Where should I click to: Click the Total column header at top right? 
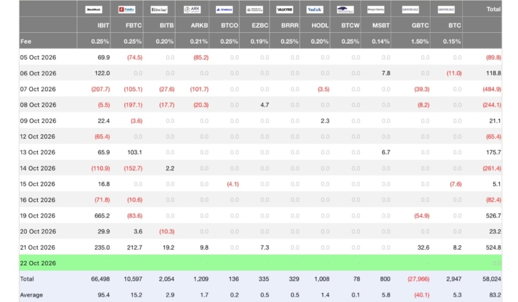coord(494,9)
